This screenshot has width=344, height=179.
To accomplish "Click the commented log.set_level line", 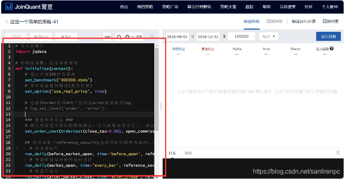I will pyautogui.click(x=66, y=108).
